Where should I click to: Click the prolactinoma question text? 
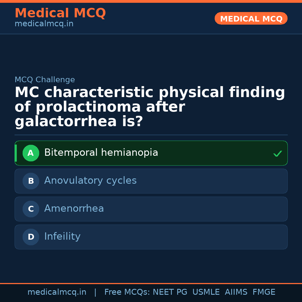150,107
